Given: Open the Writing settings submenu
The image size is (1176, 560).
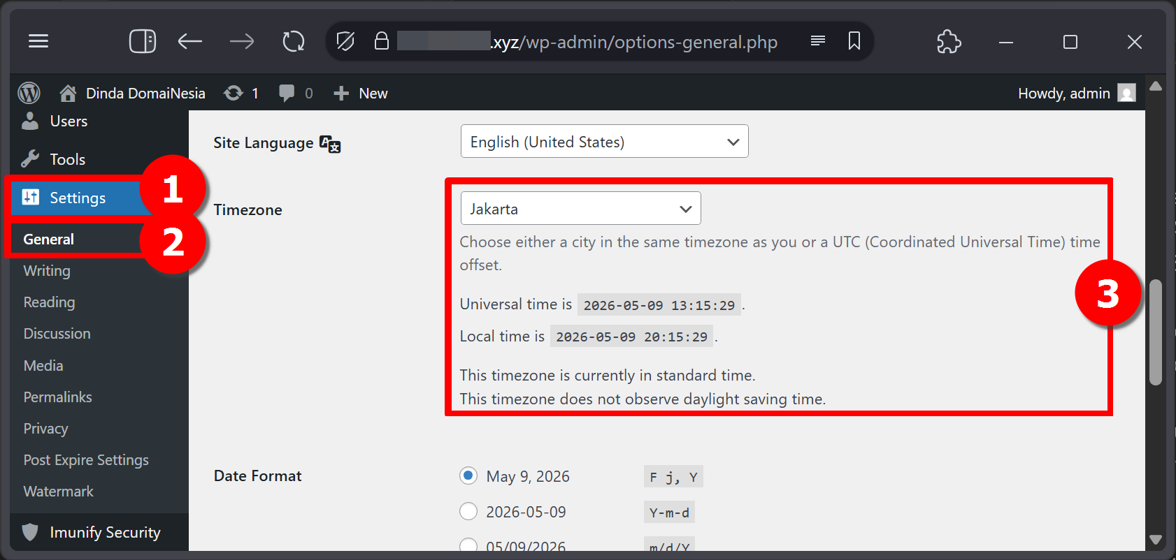Looking at the screenshot, I should [47, 270].
